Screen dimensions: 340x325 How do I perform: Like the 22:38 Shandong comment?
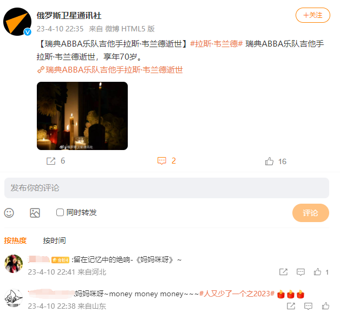(325, 306)
